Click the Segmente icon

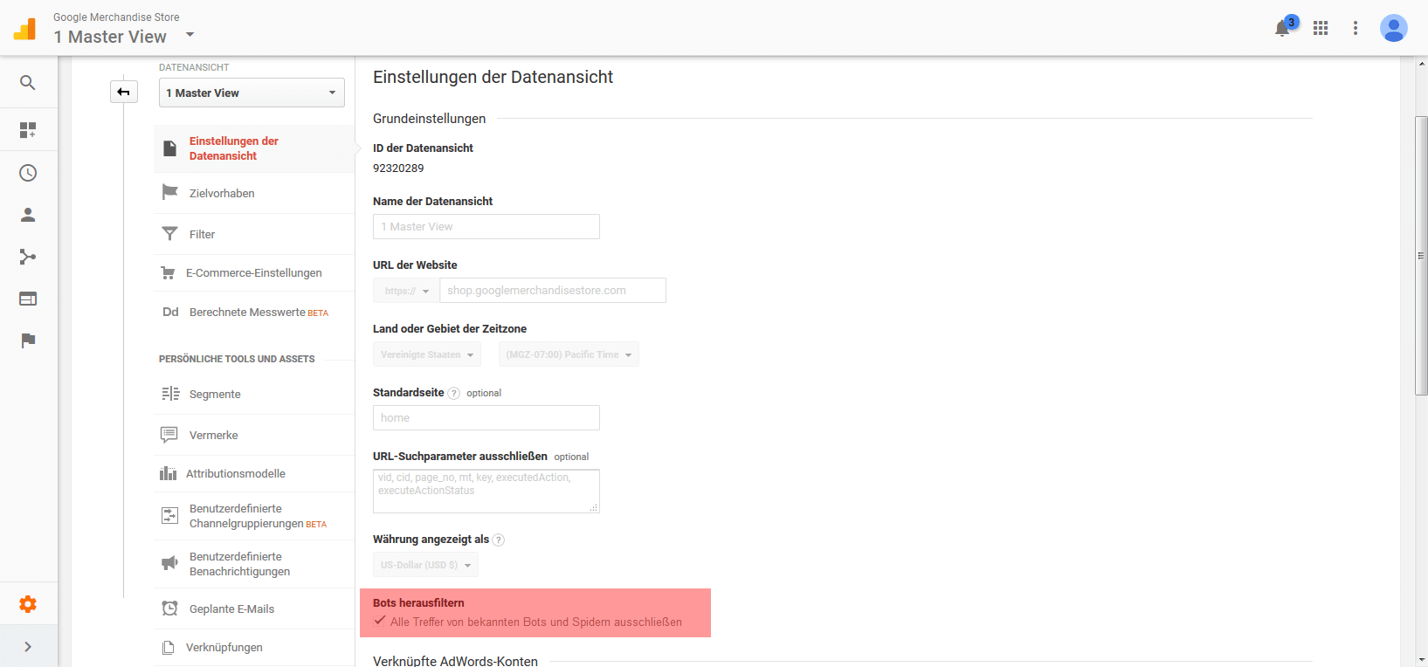click(x=170, y=394)
